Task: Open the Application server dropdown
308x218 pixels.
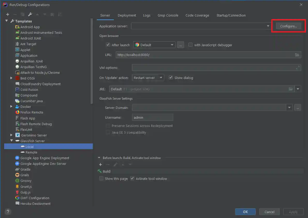Action: 268,26
